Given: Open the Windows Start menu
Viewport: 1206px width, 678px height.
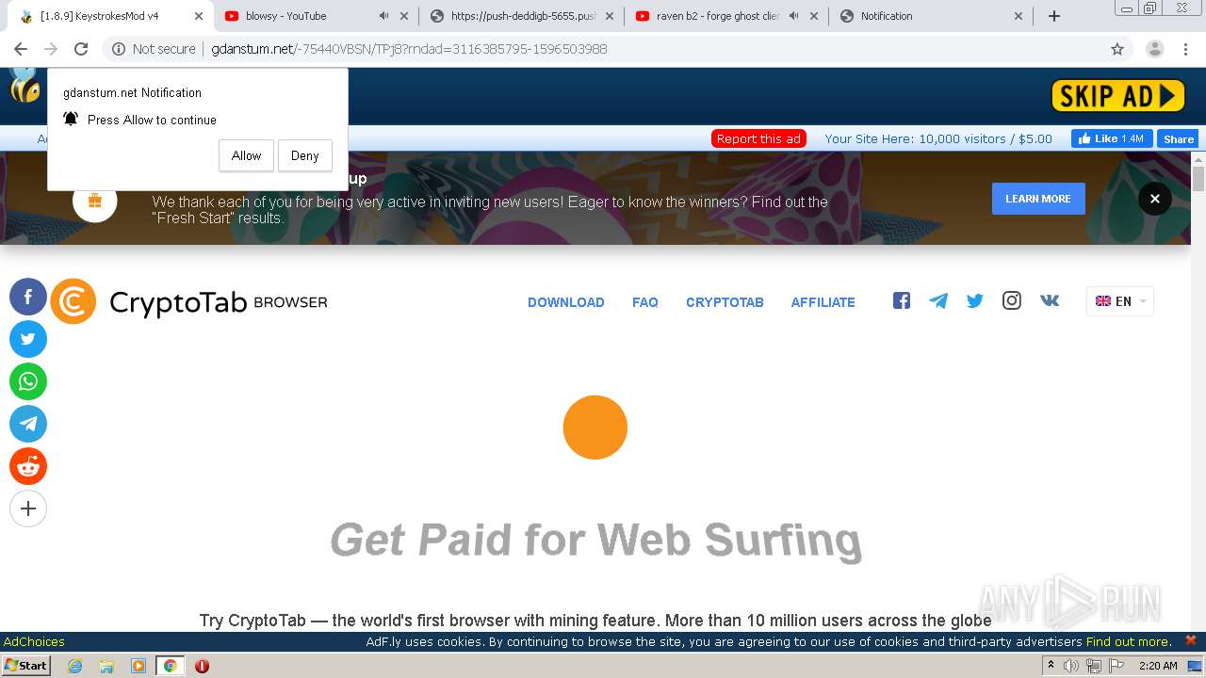Looking at the screenshot, I should [26, 666].
